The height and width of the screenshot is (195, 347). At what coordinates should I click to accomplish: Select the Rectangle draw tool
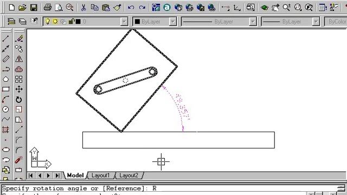coord(5,89)
